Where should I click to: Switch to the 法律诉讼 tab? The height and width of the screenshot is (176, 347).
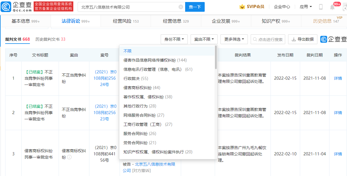(76, 21)
